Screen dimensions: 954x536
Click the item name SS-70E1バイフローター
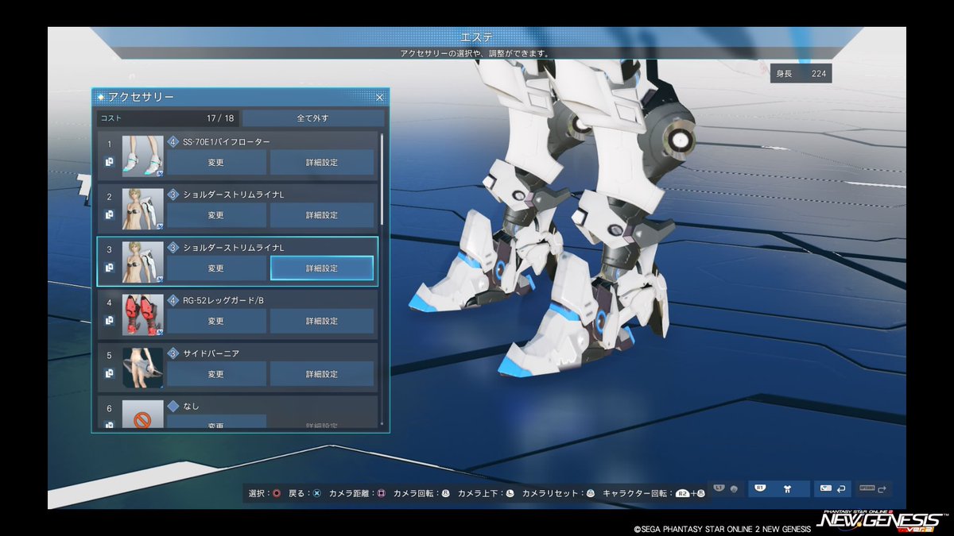(227, 141)
